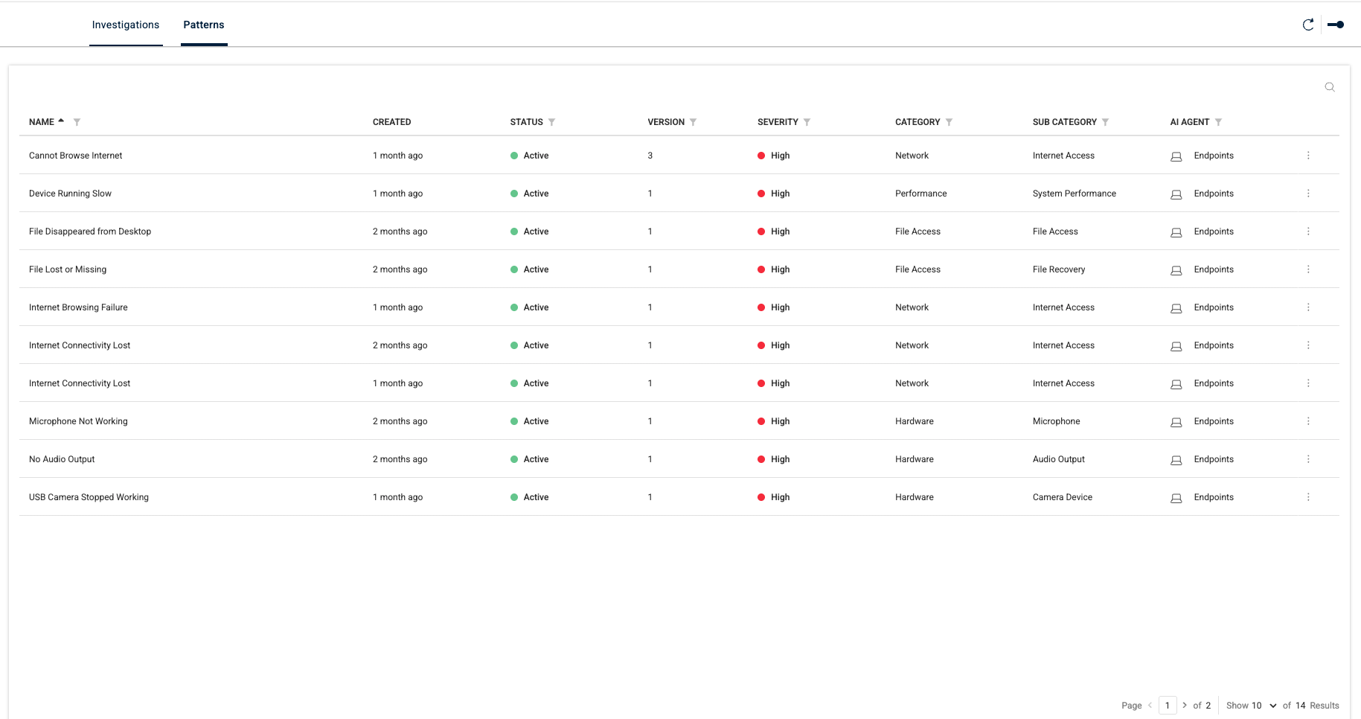Open the SUB CATEGORY filter funnel

coord(1105,122)
